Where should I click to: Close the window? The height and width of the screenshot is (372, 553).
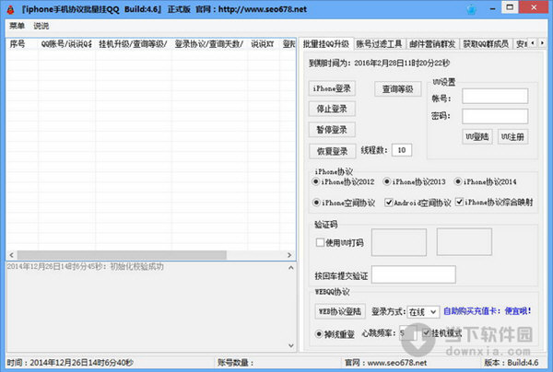coord(534,7)
